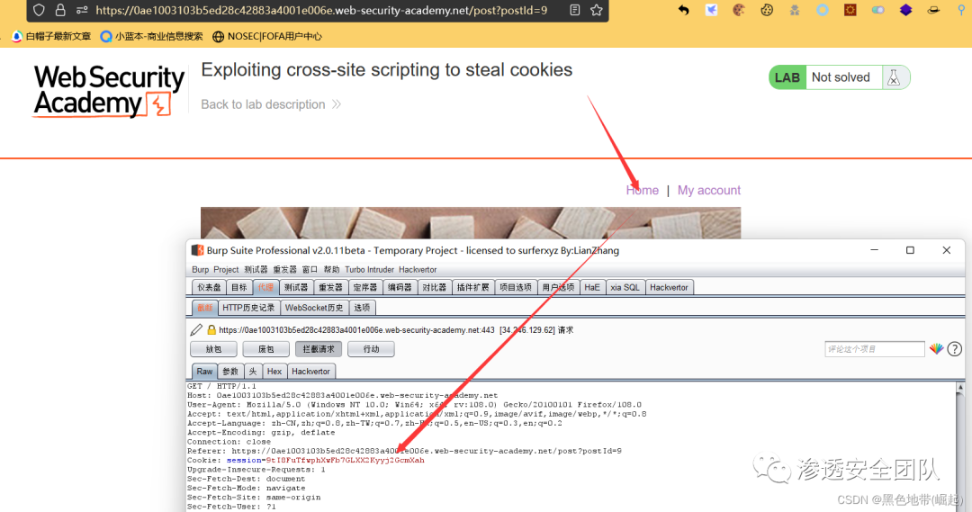Click the black hat extension icon
Image resolution: width=972 pixels, height=512 pixels.
[x=933, y=10]
